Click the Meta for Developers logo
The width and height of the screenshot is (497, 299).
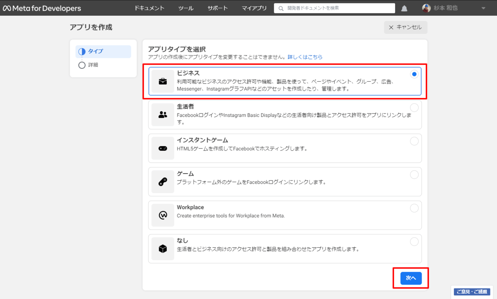41,8
